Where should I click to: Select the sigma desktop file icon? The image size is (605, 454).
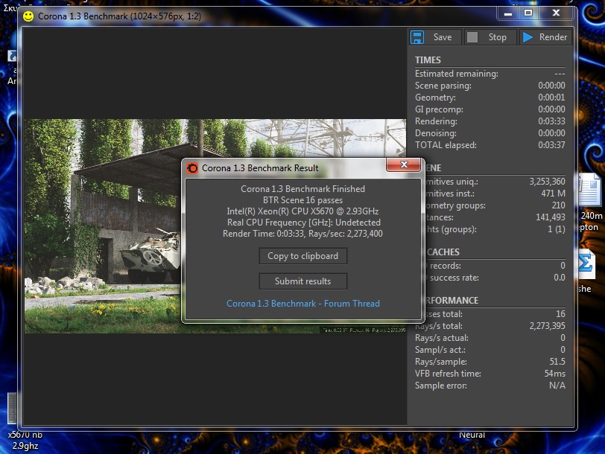tap(587, 269)
